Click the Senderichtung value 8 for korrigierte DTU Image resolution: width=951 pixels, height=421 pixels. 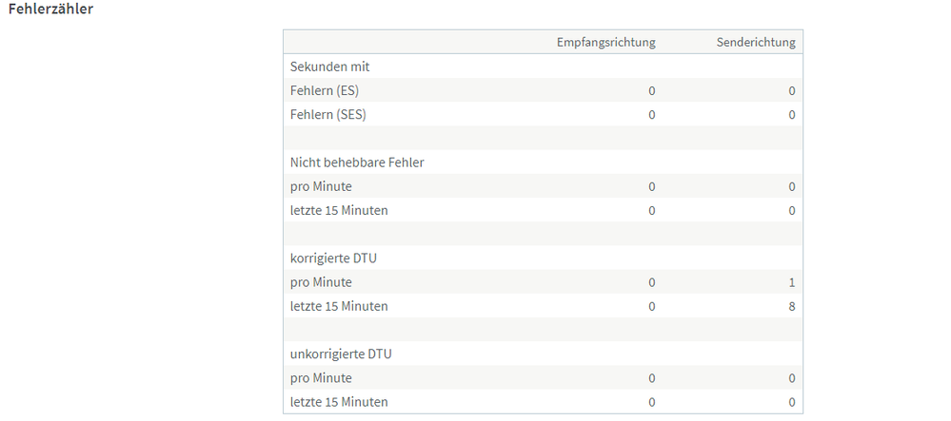pos(791,306)
